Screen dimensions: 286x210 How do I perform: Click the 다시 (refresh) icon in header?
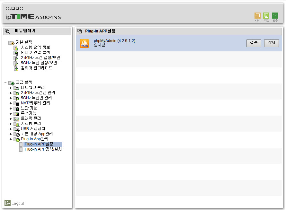pyautogui.click(x=257, y=16)
